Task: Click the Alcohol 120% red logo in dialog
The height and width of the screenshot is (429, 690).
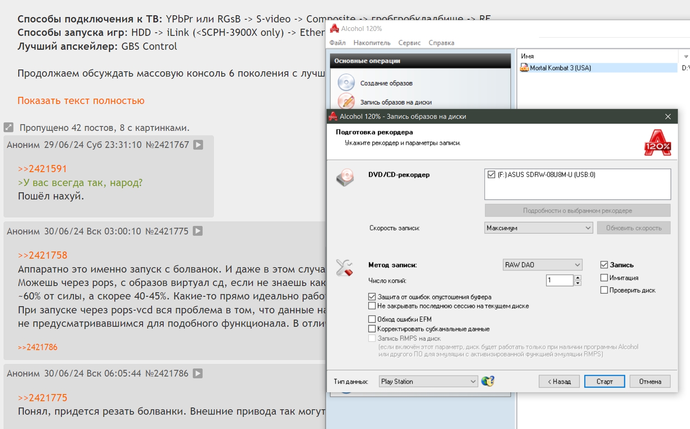Action: click(x=658, y=143)
